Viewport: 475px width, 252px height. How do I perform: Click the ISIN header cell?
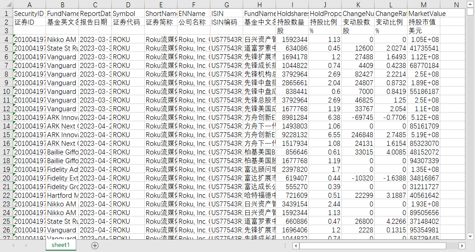tap(227, 13)
